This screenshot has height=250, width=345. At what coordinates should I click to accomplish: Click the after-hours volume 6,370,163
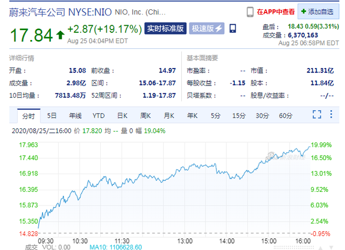click(x=303, y=35)
